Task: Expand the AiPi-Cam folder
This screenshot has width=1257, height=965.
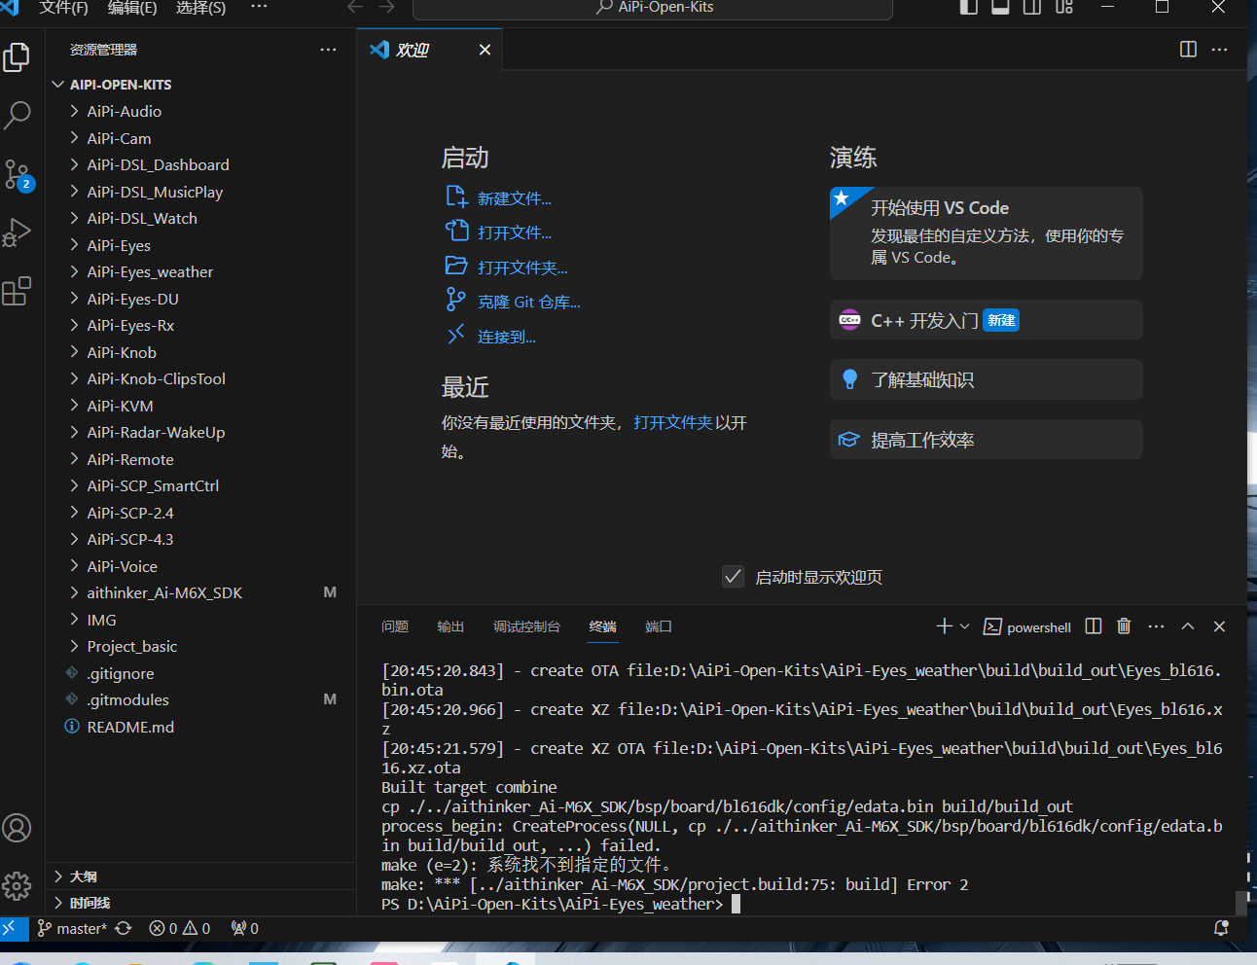Action: pyautogui.click(x=200, y=138)
